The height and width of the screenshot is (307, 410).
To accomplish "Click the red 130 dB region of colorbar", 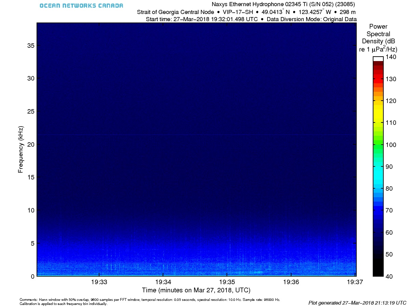I will coord(378,79).
